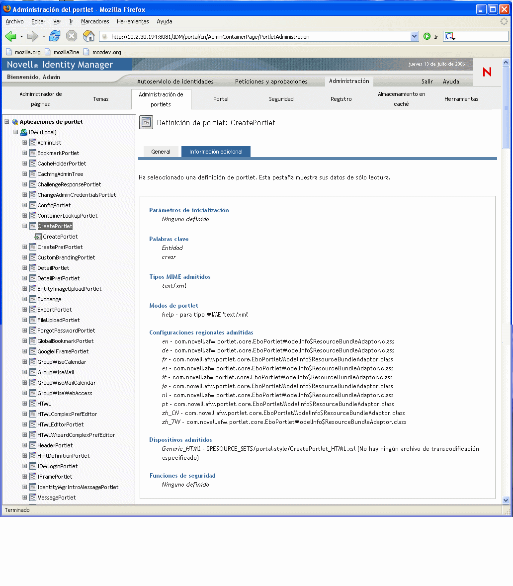The height and width of the screenshot is (586, 513).
Task: Expand the ConfigPortlet node
Action: 25,205
